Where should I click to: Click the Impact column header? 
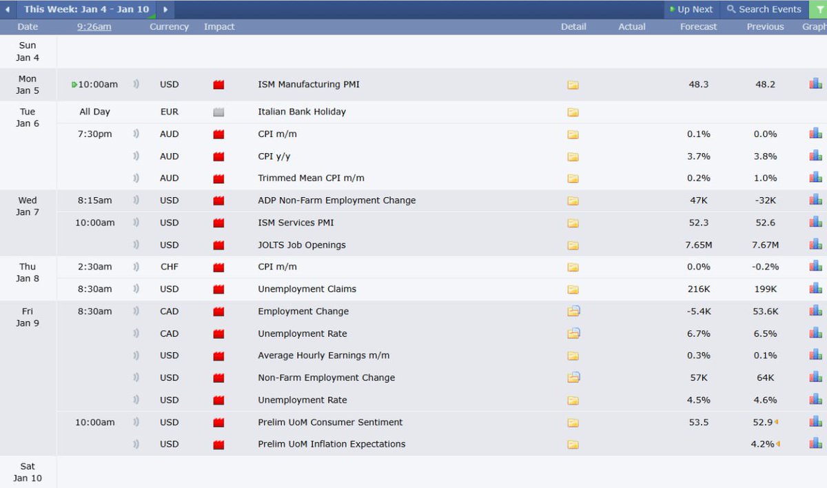[x=219, y=27]
